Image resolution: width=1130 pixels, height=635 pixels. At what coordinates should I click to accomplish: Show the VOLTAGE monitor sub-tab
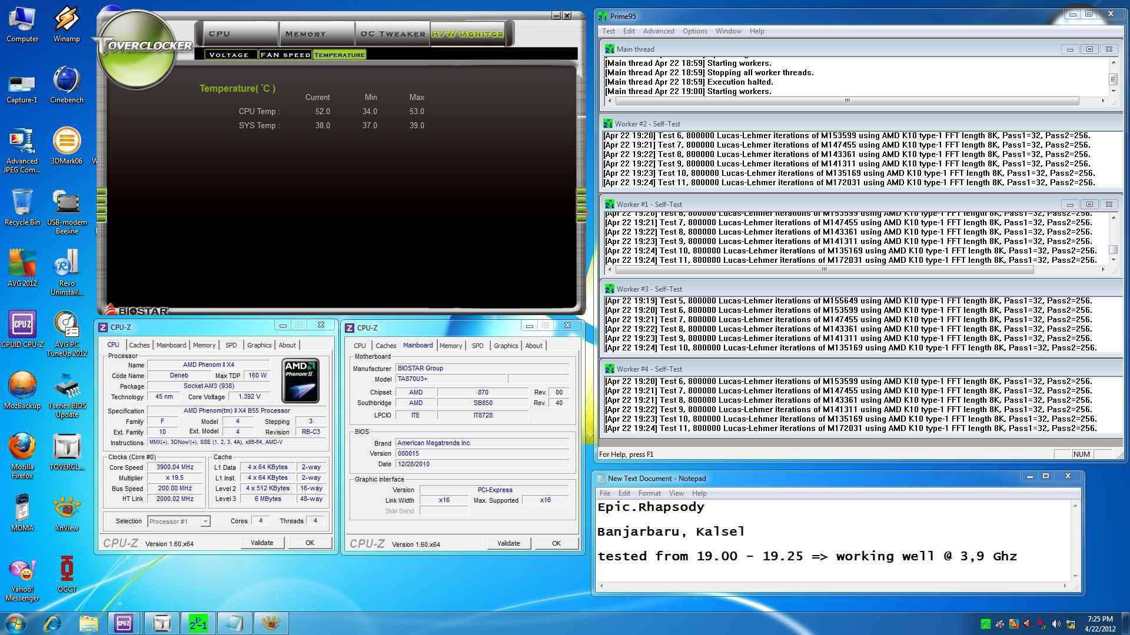[229, 55]
